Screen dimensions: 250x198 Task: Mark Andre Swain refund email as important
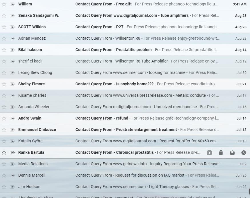point(12,118)
